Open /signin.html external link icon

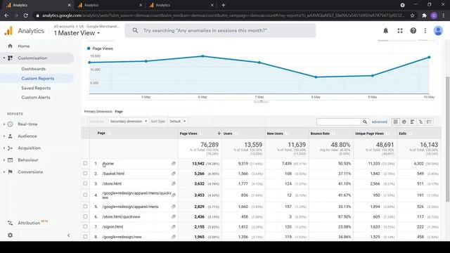pyautogui.click(x=174, y=226)
